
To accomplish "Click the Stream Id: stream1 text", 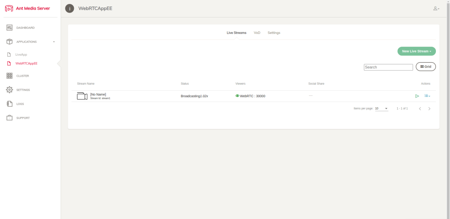I will pyautogui.click(x=100, y=99).
